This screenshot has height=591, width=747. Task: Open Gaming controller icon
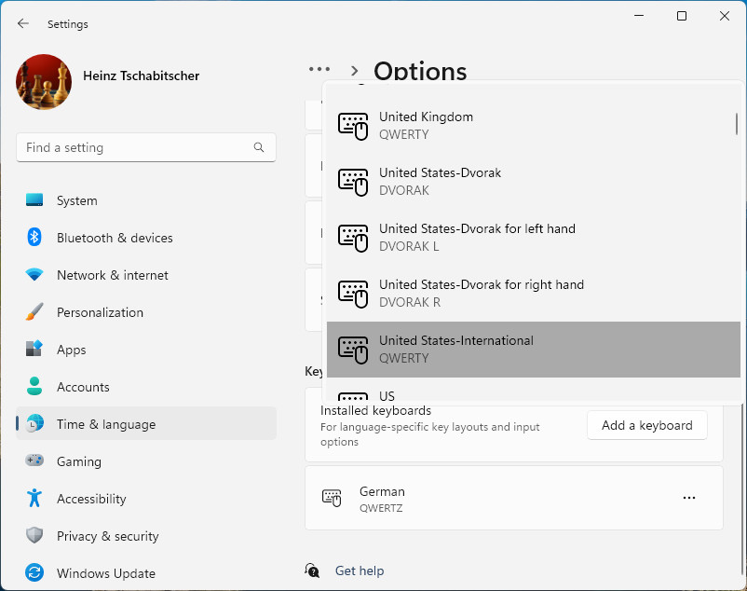34,460
